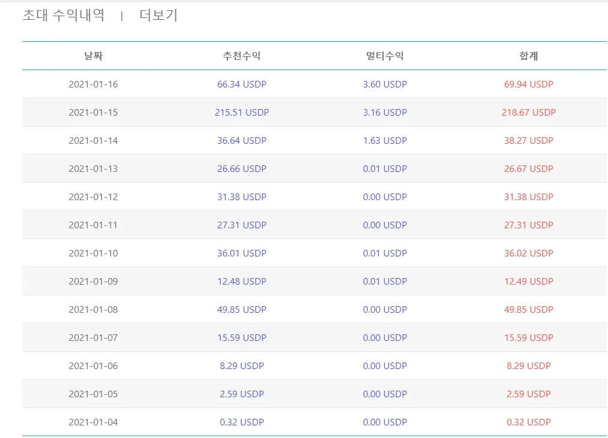Select the 2.59 USDP total

pos(529,394)
